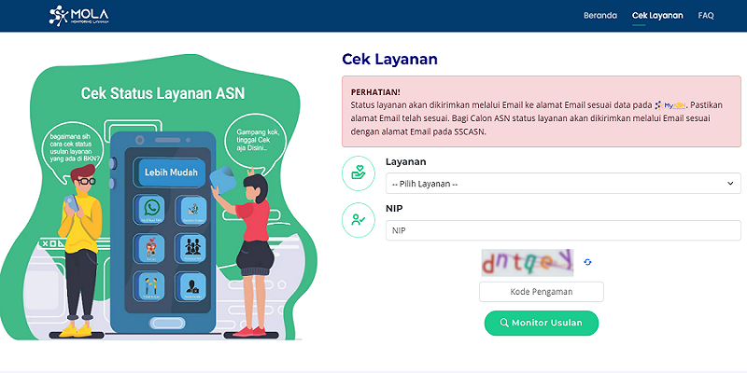Click the group-of-people icon on phone
The image size is (747, 373).
tap(193, 248)
